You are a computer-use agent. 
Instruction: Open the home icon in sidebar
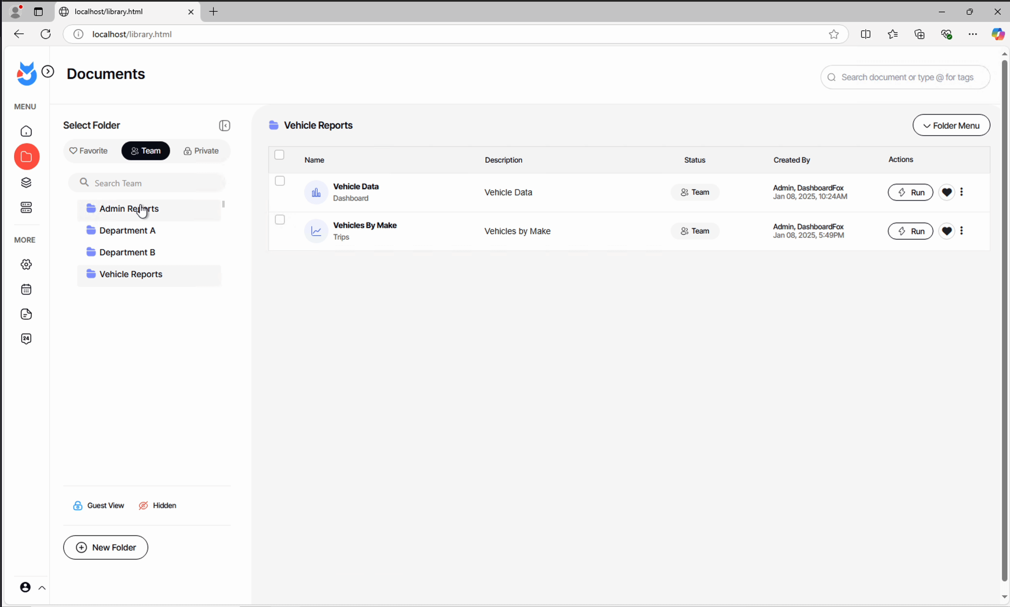[26, 131]
